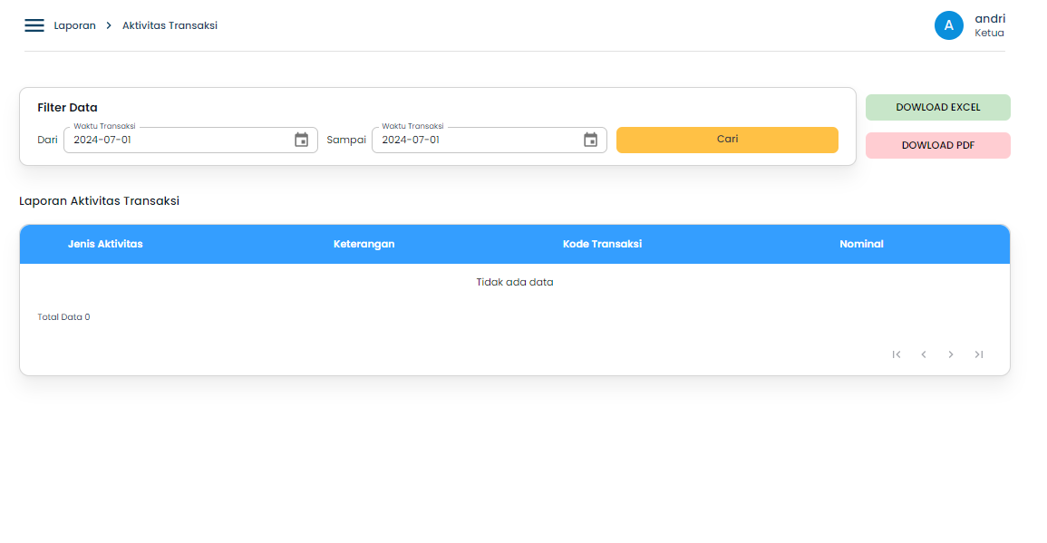
Task: Click the Total Data 0 label
Action: point(63,316)
